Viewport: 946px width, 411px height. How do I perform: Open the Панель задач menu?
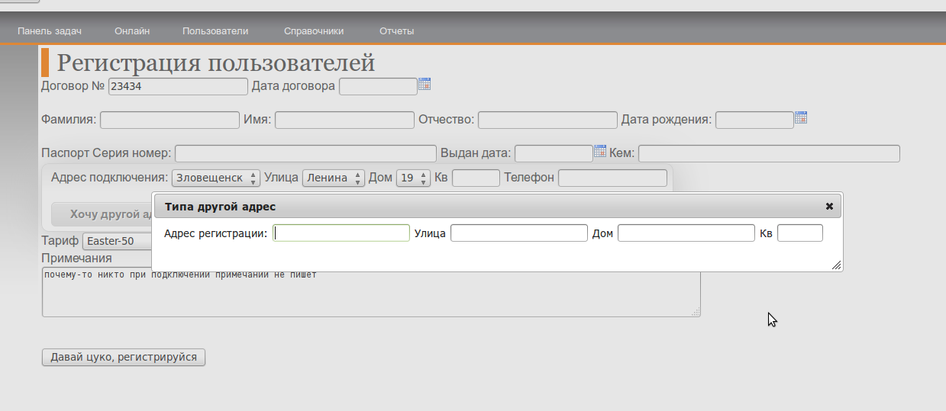[x=50, y=31]
